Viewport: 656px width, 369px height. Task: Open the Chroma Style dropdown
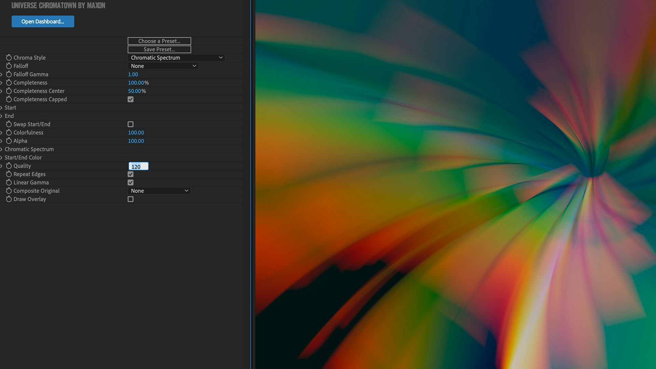coord(176,58)
